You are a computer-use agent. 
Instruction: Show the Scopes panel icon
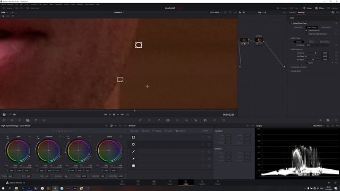328,120
